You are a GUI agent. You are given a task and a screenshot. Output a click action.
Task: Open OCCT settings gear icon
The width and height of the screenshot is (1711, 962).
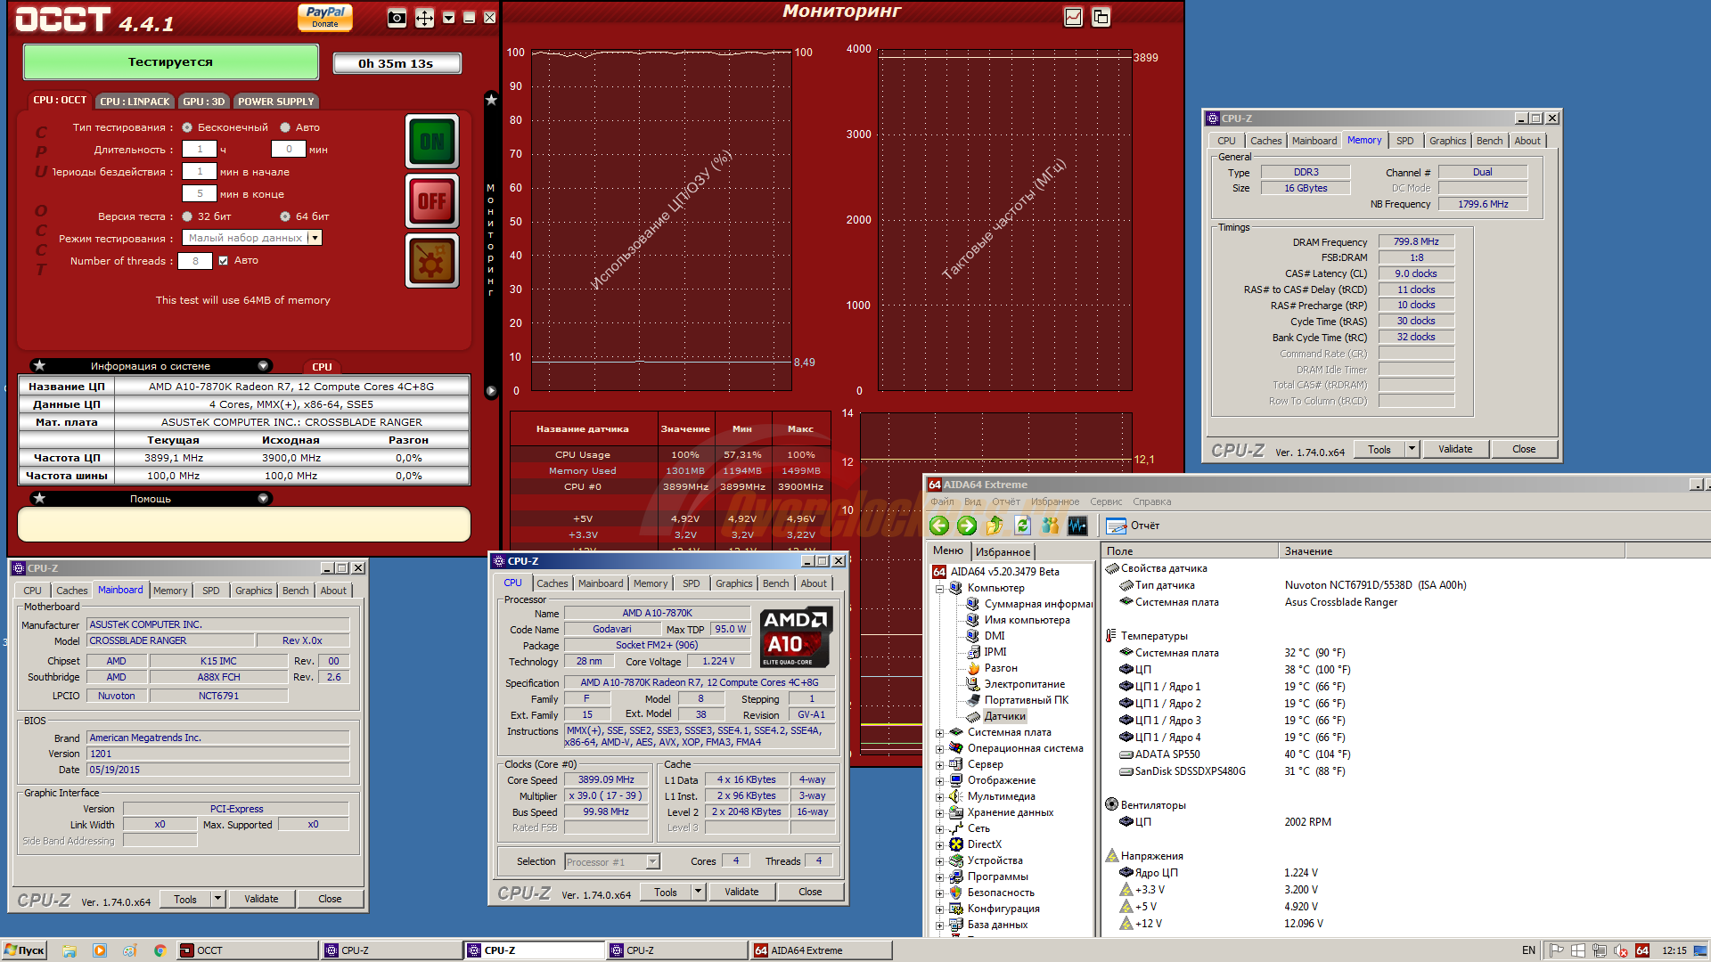432,262
